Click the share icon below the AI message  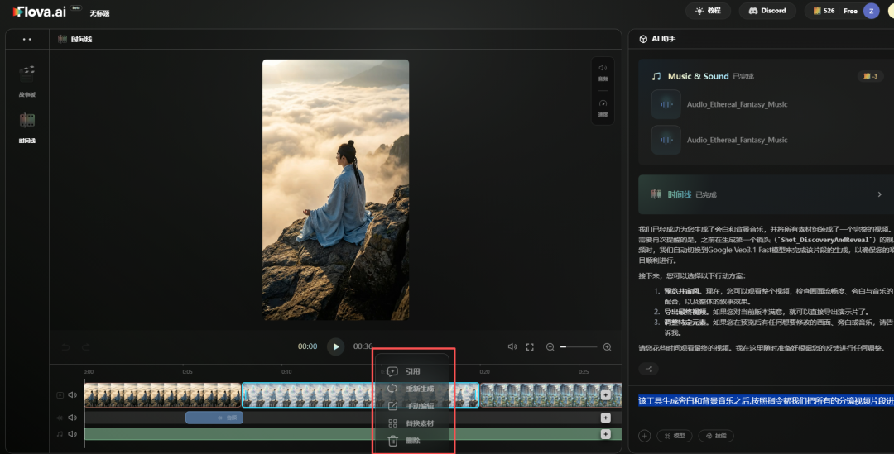click(650, 369)
